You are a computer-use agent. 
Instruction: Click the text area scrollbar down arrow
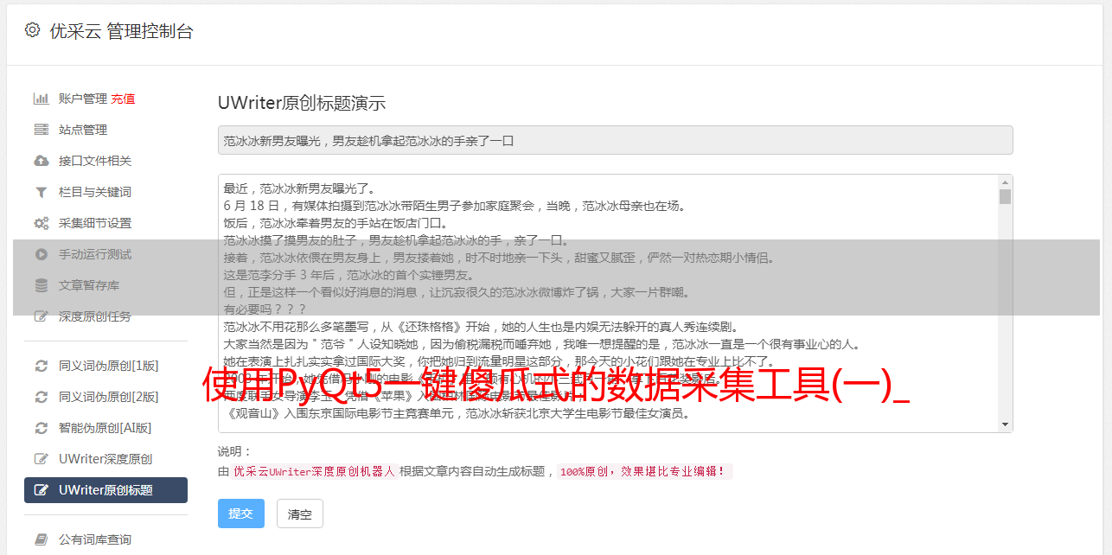[x=1005, y=424]
